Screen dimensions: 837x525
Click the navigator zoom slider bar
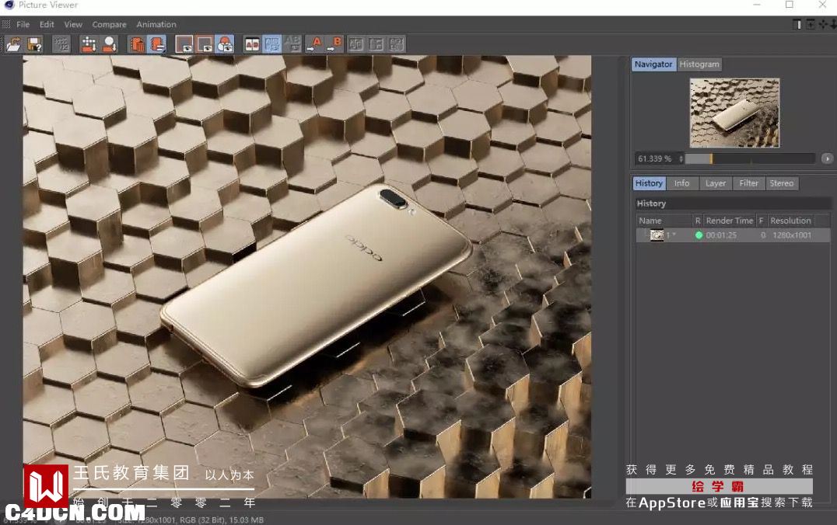750,159
